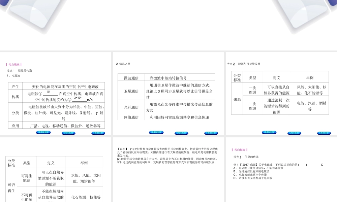Select the 产生 row header cell

15,87
